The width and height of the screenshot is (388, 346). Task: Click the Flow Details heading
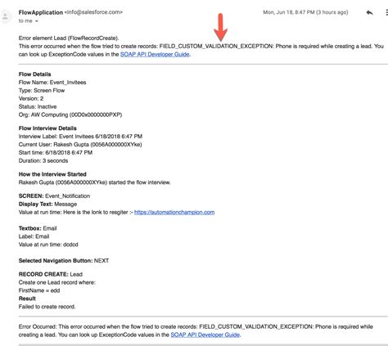pyautogui.click(x=34, y=74)
